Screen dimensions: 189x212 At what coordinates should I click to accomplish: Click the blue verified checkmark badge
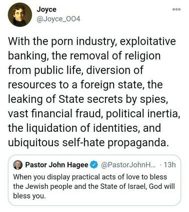tap(94, 165)
